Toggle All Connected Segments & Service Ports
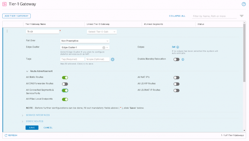 65,91
